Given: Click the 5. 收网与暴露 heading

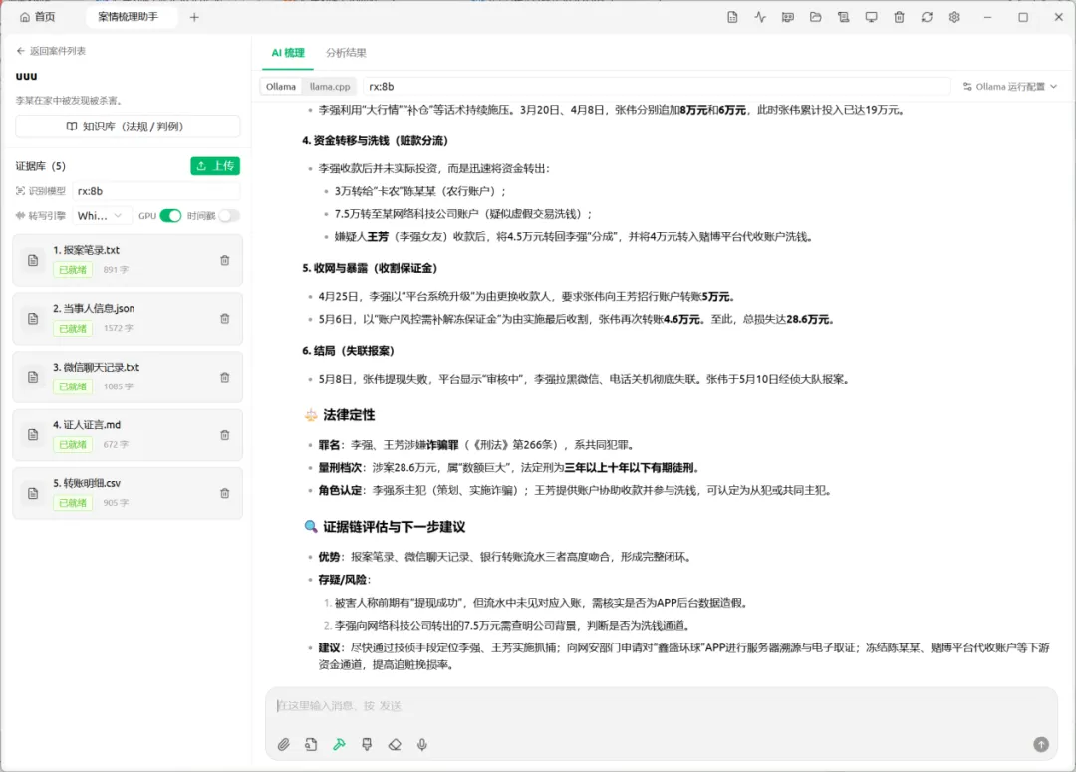Looking at the screenshot, I should click(x=370, y=268).
